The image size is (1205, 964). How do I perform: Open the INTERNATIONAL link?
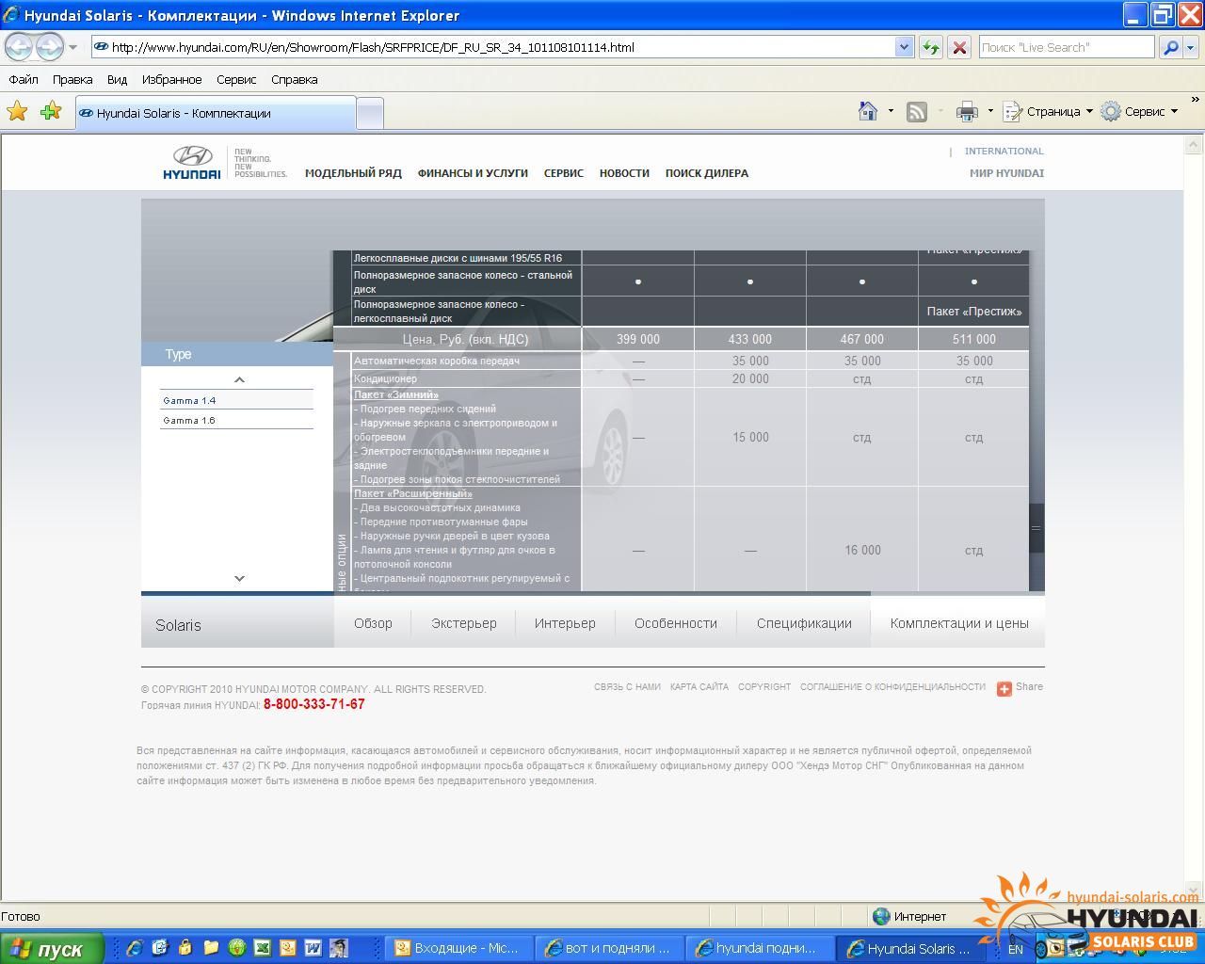(x=1004, y=151)
